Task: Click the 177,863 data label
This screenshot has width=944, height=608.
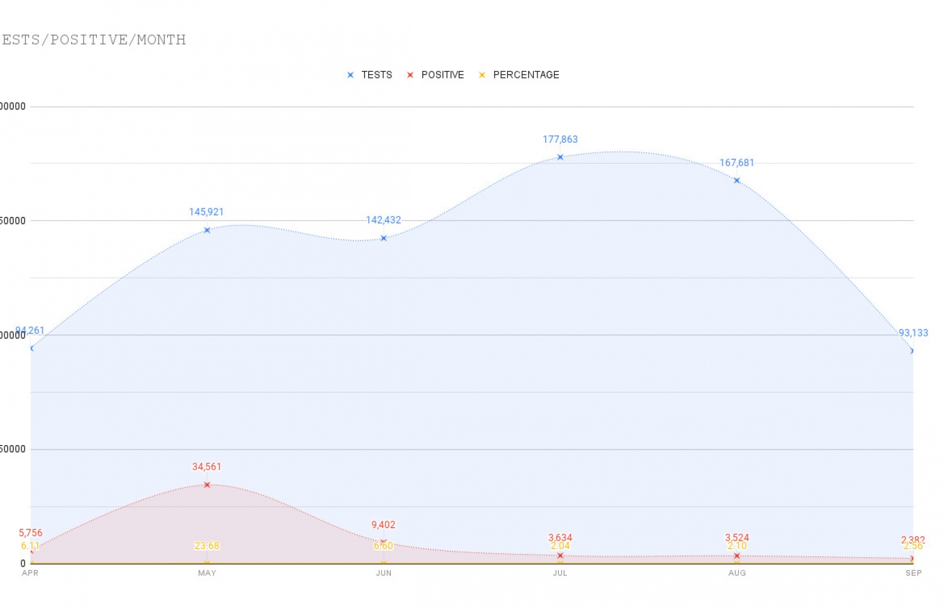Action: pos(560,140)
